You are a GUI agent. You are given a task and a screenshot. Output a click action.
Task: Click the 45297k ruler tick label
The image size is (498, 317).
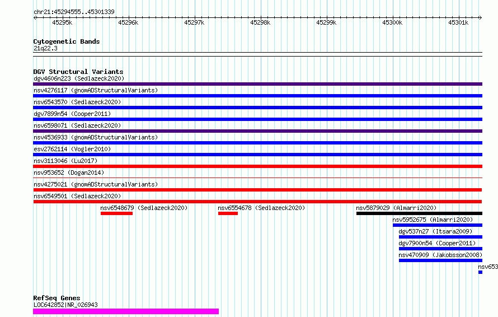pyautogui.click(x=194, y=22)
